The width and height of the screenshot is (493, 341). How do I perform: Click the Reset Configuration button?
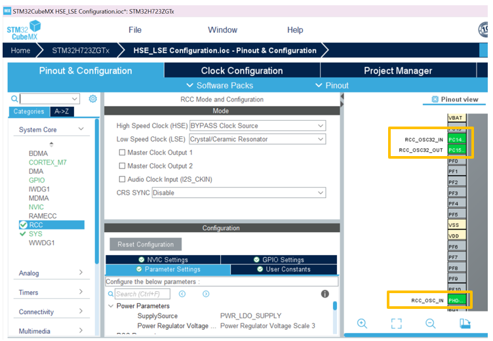point(146,244)
